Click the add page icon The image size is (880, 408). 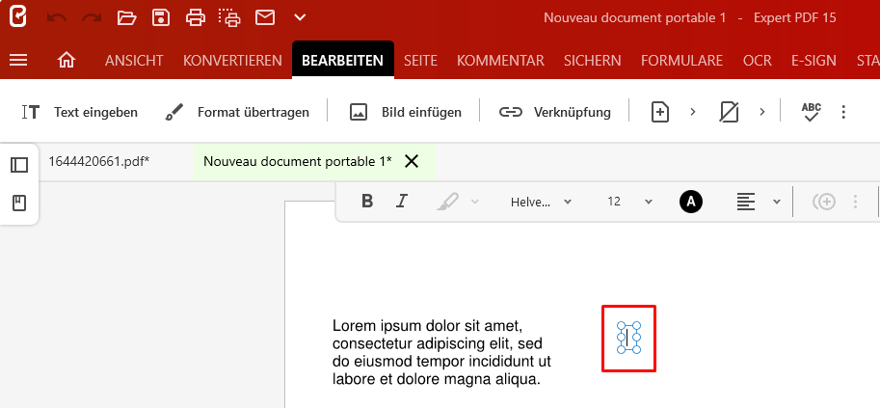point(660,113)
